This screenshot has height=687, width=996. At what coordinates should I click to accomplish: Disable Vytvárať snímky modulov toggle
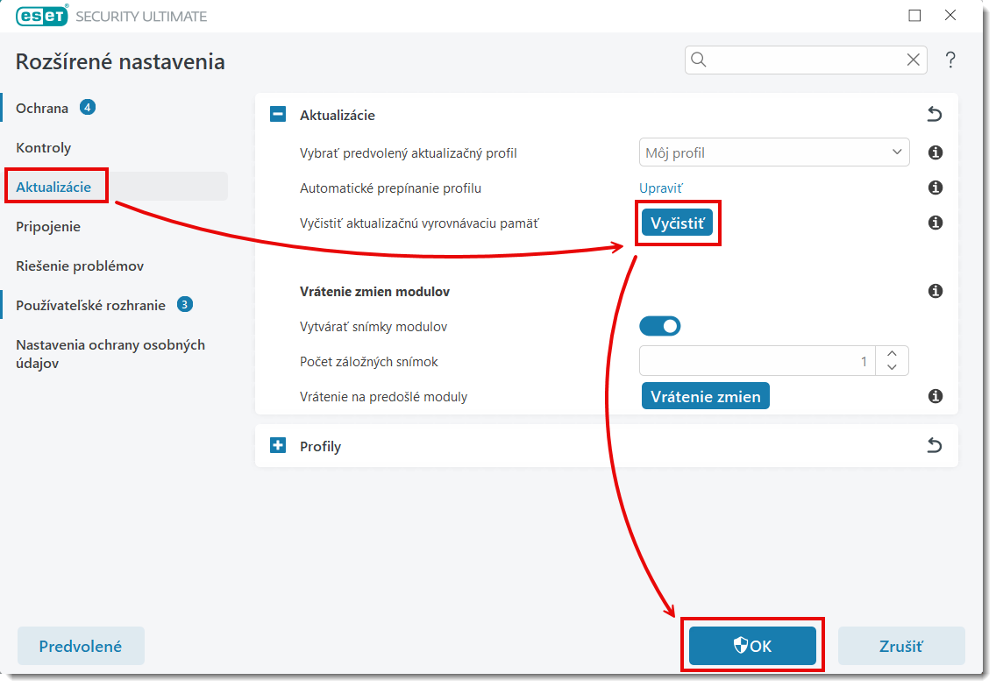[x=660, y=326]
